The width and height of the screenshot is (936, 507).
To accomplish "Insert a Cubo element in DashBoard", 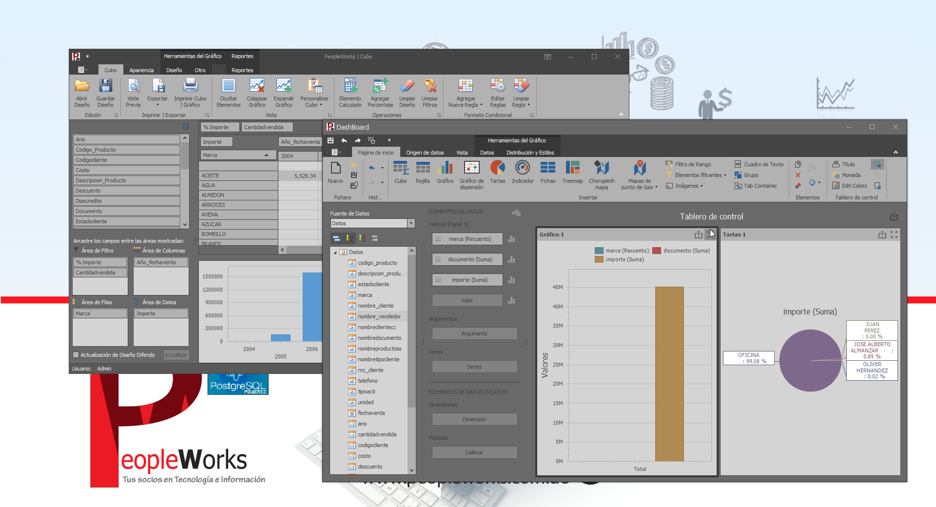I will tap(401, 173).
